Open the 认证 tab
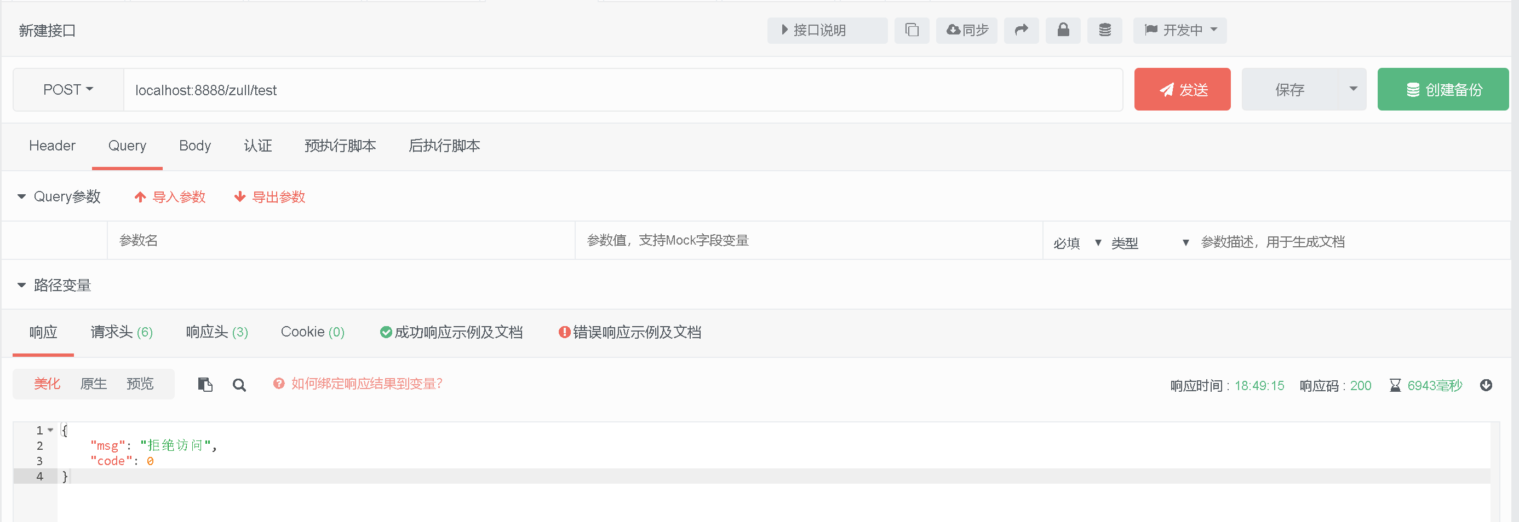 point(257,146)
